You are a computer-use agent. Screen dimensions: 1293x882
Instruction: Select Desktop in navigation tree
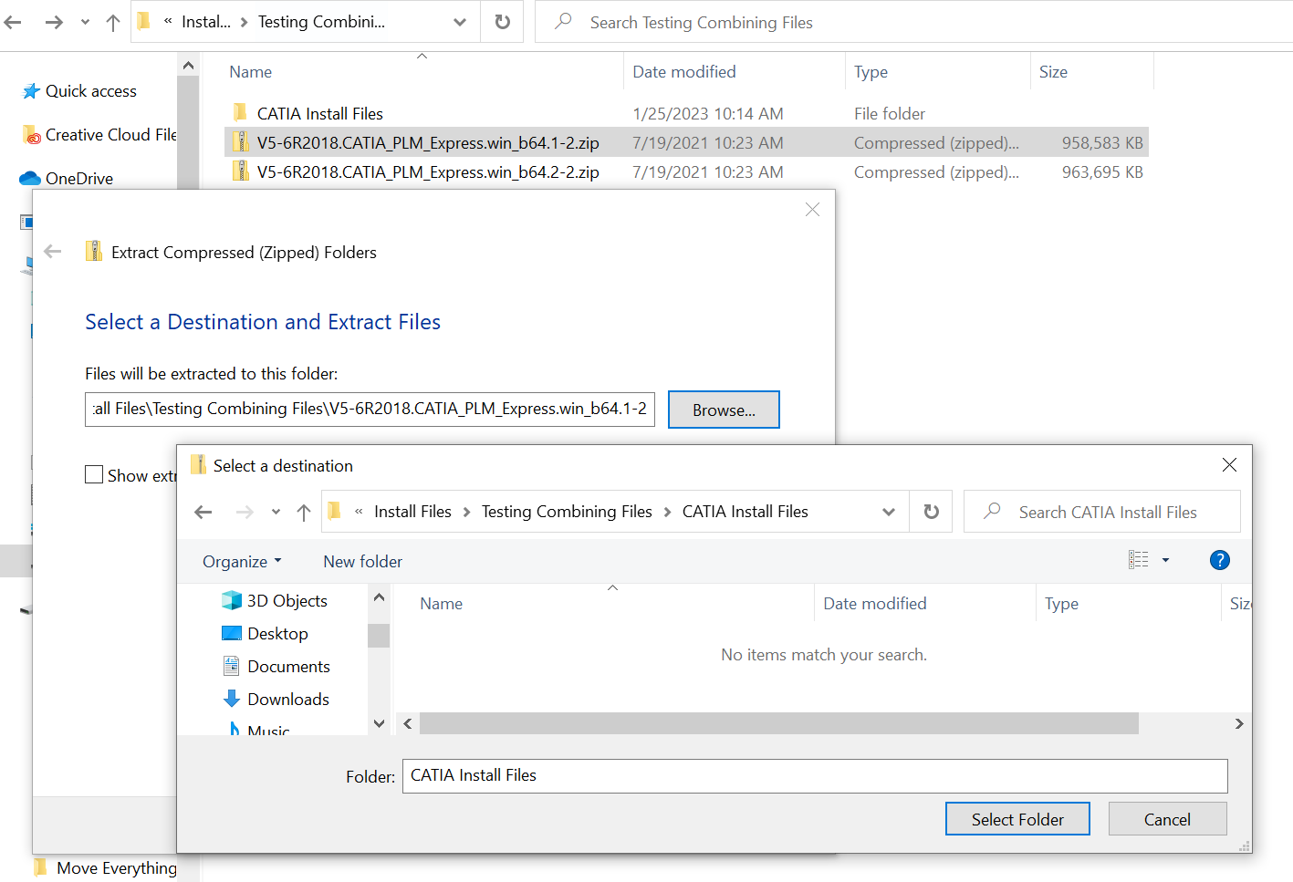pos(277,634)
